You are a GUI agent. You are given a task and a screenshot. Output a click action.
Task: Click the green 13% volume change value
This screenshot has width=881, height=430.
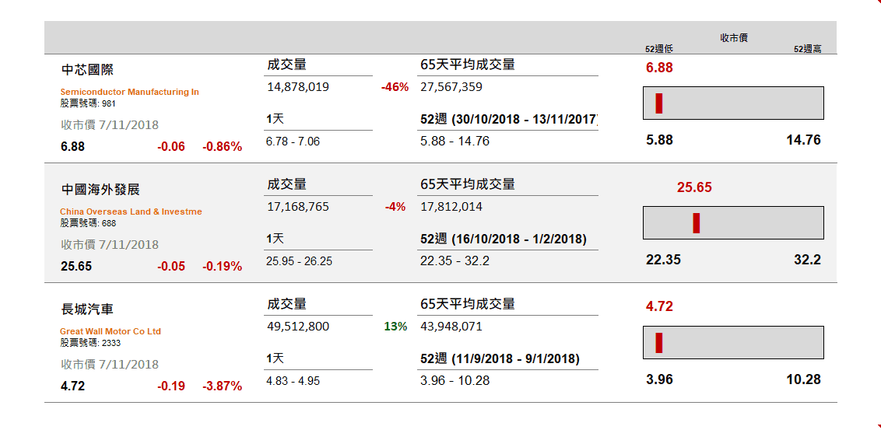[395, 327]
